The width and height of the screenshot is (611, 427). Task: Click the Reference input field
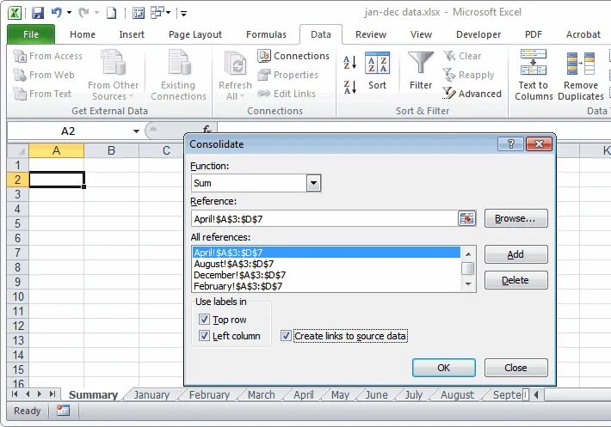point(324,218)
